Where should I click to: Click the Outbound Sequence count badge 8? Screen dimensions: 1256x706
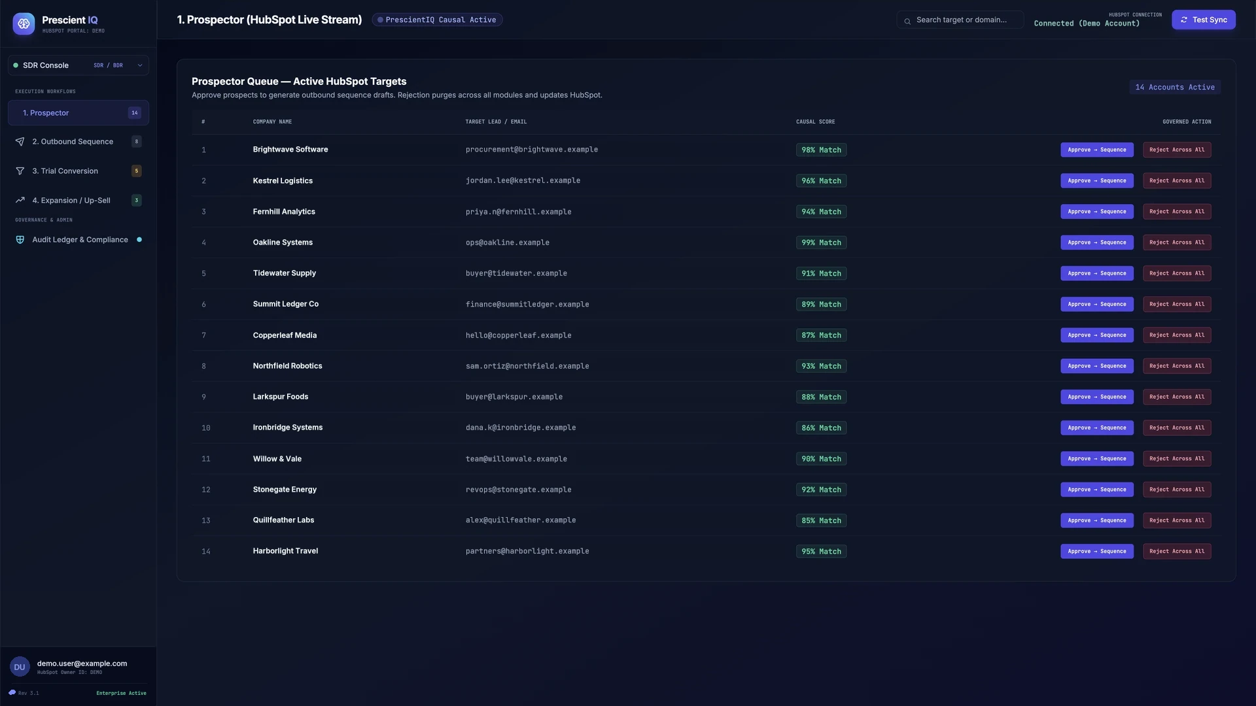pyautogui.click(x=137, y=142)
